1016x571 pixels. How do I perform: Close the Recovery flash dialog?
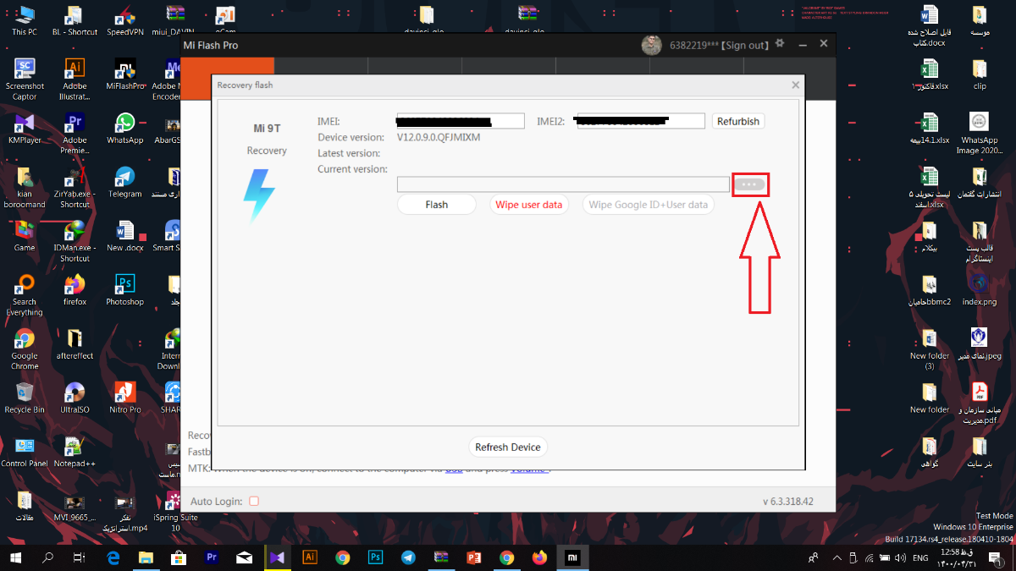coord(795,85)
